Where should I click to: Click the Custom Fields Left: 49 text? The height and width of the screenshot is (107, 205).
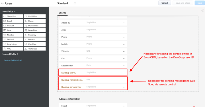click(x=13, y=60)
